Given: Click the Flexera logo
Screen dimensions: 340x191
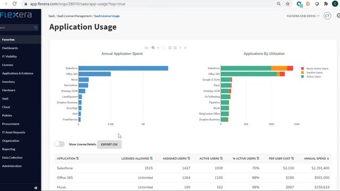Looking at the screenshot, I should [16, 15].
